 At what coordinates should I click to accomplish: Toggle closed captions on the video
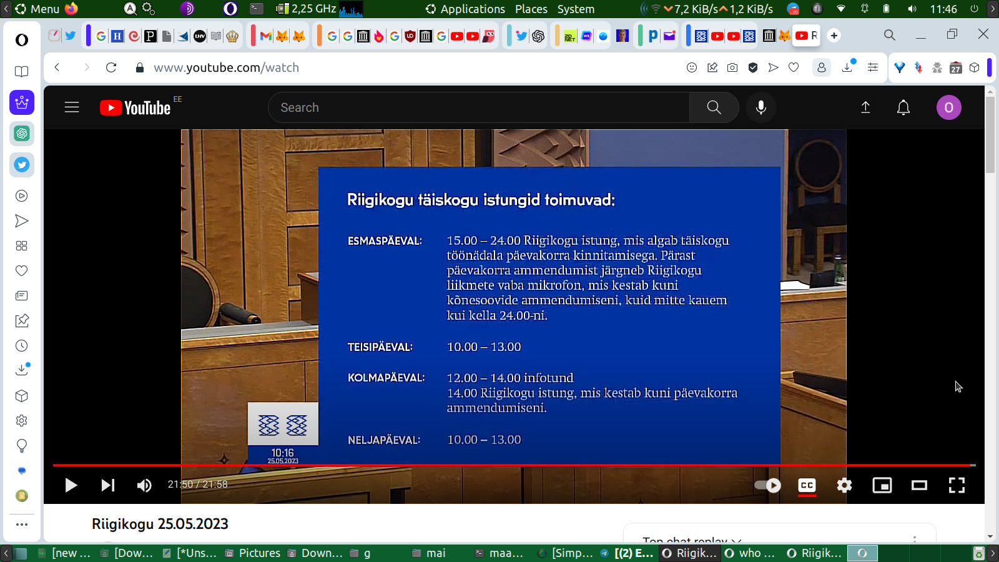pos(807,485)
